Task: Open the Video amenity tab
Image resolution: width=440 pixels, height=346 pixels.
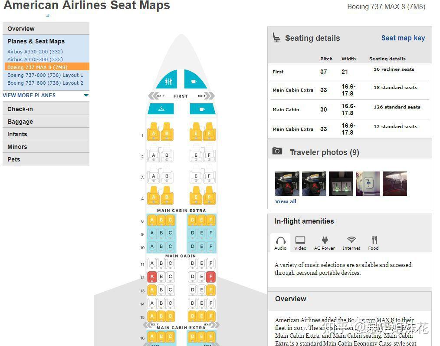Action: 300,243
